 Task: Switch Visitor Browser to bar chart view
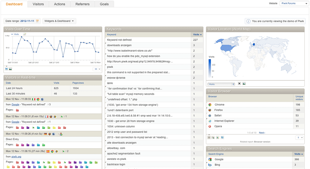218,137
